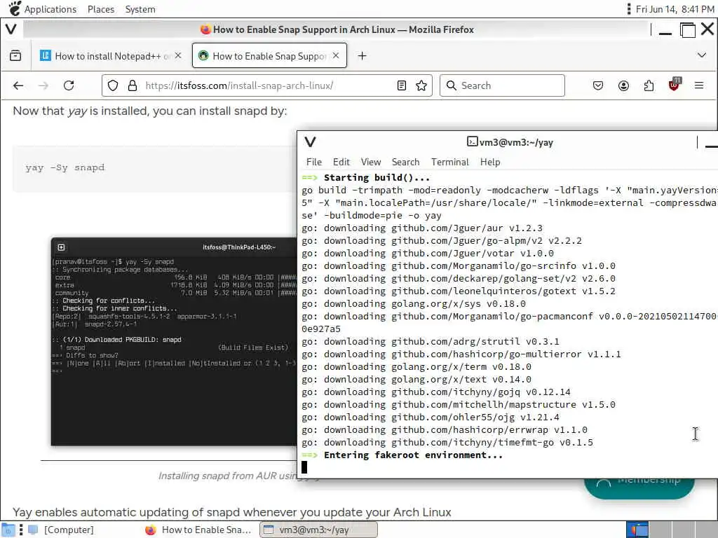Viewport: 718px width, 538px height.
Task: Click the uBlock Origin shield icon
Action: [674, 85]
